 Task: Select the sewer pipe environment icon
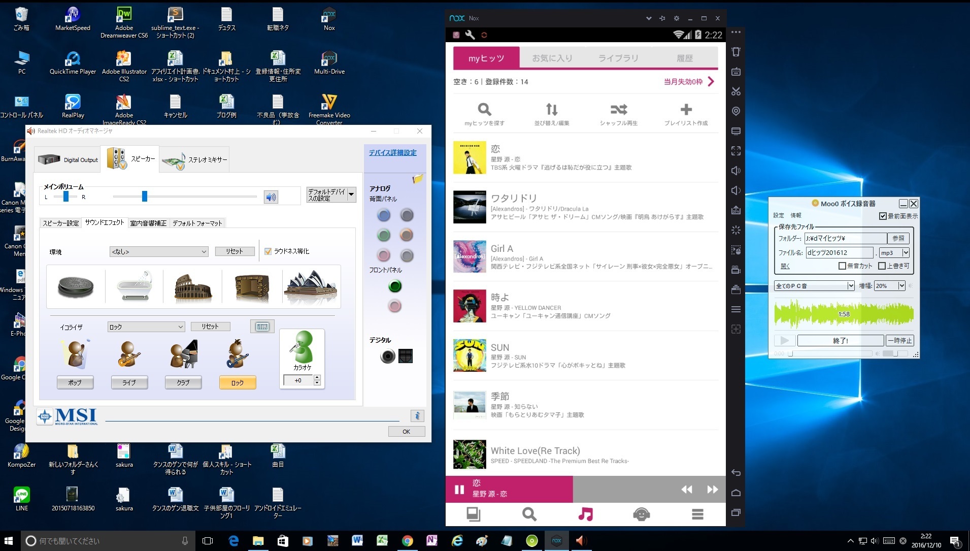tap(76, 287)
